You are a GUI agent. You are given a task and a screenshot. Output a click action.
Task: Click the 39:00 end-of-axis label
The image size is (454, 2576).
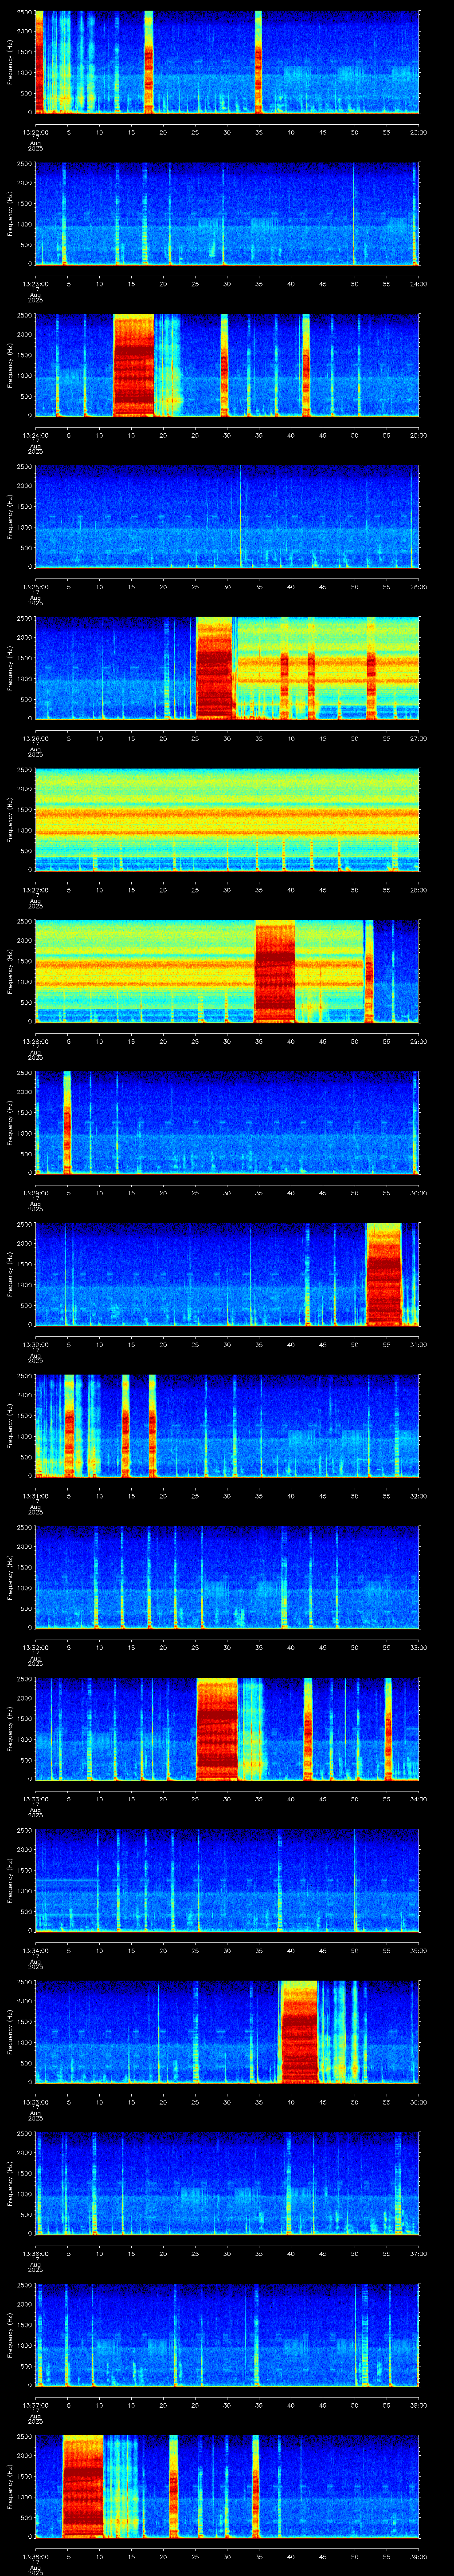click(419, 2556)
